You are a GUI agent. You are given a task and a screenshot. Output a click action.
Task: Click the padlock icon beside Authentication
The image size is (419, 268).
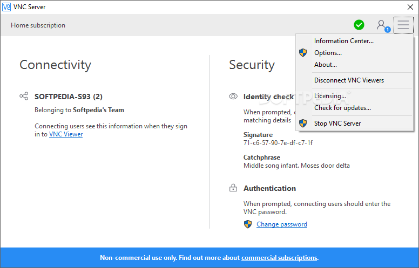(x=233, y=188)
